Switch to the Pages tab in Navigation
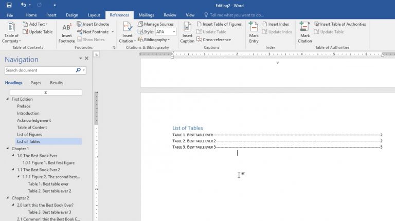Viewport: 395px width, 221px height. (x=36, y=83)
